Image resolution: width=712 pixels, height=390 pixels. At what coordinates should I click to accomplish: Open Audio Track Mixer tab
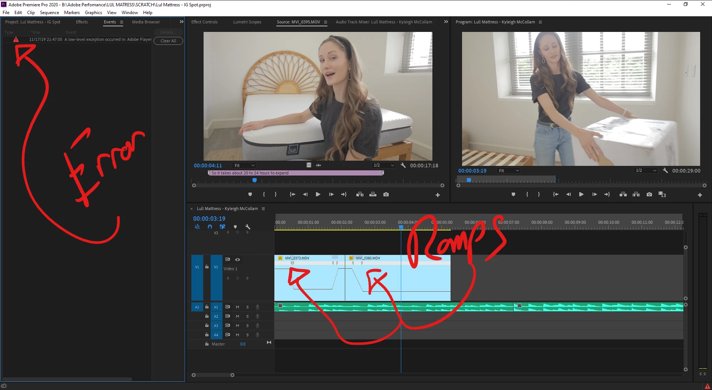[384, 22]
